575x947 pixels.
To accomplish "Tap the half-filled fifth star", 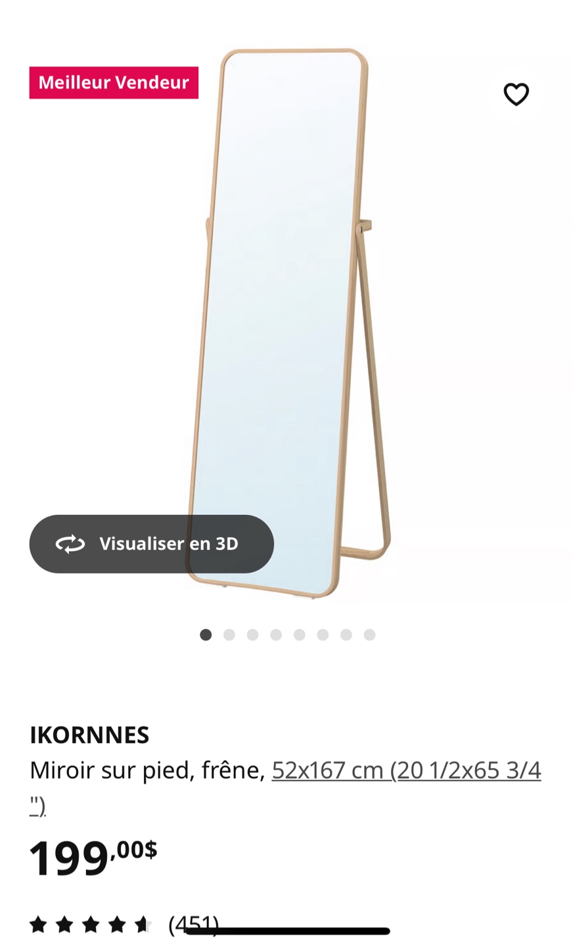I will coord(143,925).
